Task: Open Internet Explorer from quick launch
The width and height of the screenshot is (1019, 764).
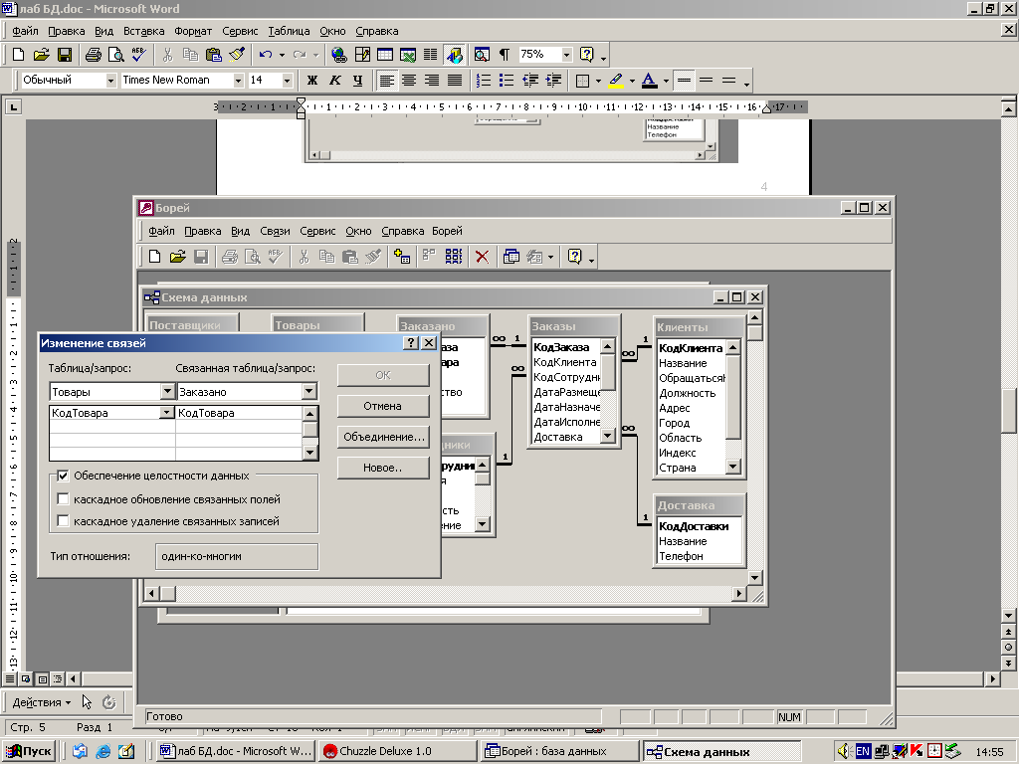Action: [x=102, y=752]
